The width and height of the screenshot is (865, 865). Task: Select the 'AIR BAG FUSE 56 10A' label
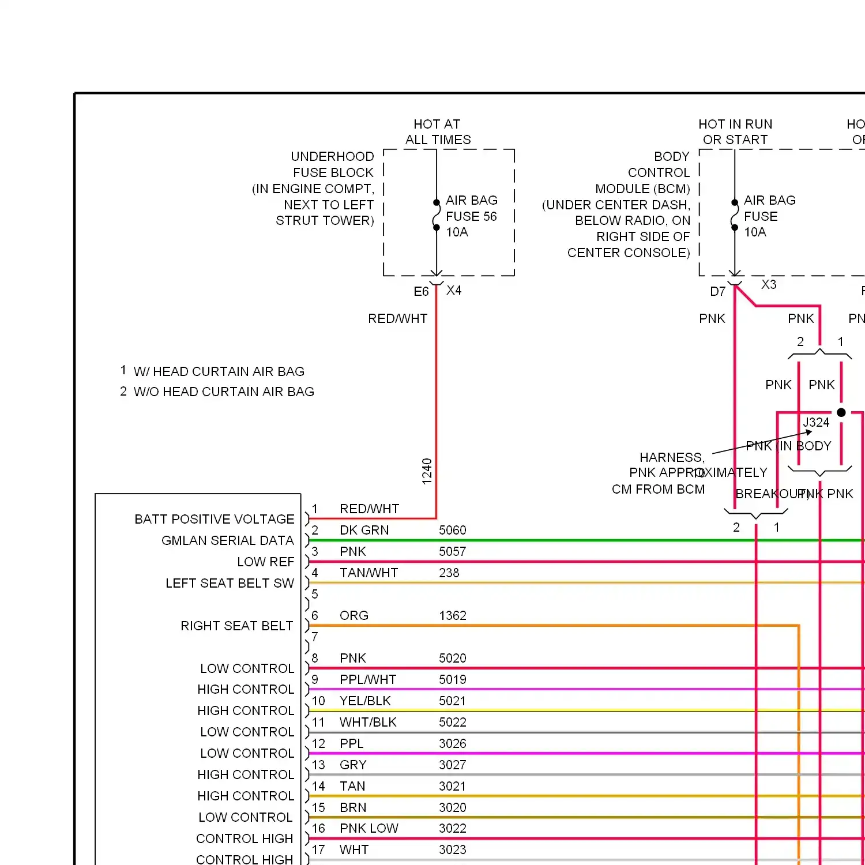click(x=471, y=216)
